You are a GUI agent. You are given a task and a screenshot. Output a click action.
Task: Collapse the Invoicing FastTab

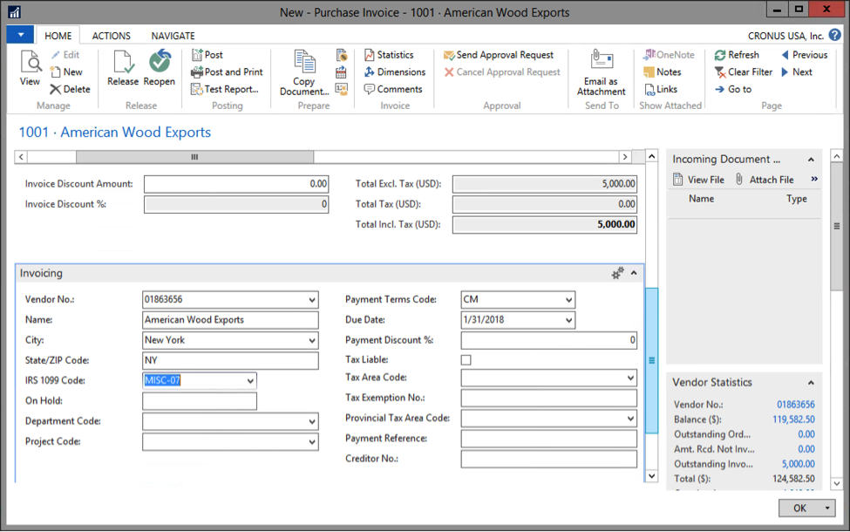point(634,273)
